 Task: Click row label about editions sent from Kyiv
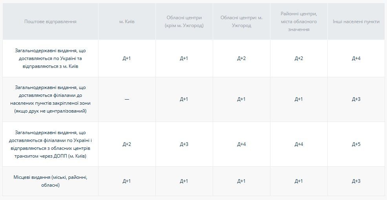50,58
